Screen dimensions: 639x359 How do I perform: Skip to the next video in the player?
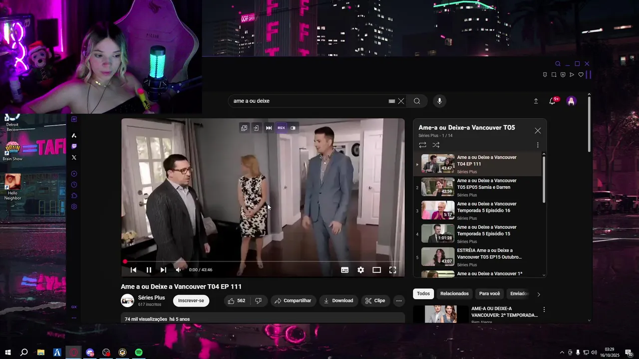163,270
